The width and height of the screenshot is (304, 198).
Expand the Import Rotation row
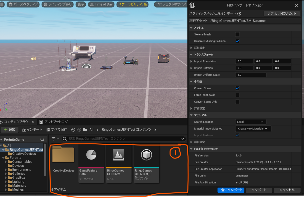191,68
